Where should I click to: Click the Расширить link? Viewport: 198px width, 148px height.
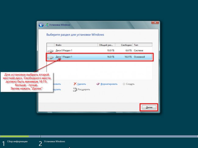(84, 89)
